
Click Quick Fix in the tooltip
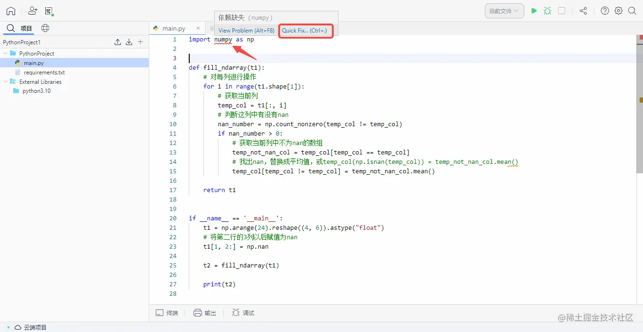click(304, 31)
